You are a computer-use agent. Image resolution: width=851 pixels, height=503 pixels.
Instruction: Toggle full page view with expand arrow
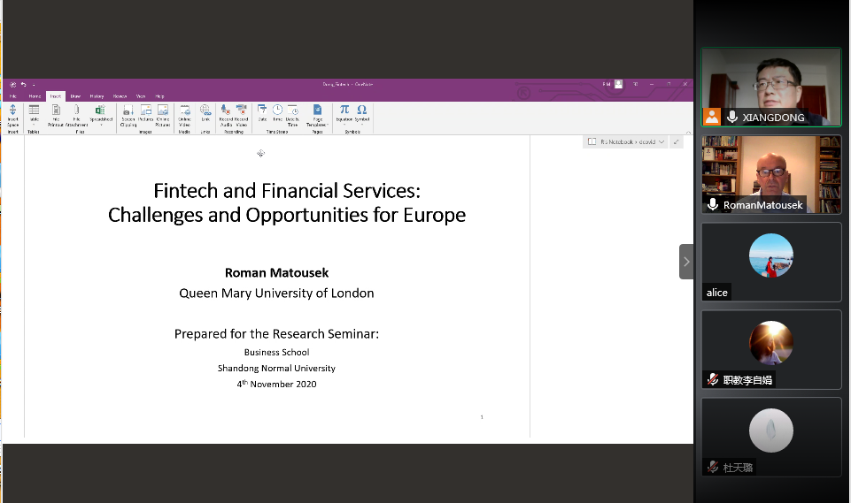[677, 141]
